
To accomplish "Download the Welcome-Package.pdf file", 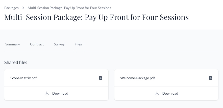I will (166, 93).
